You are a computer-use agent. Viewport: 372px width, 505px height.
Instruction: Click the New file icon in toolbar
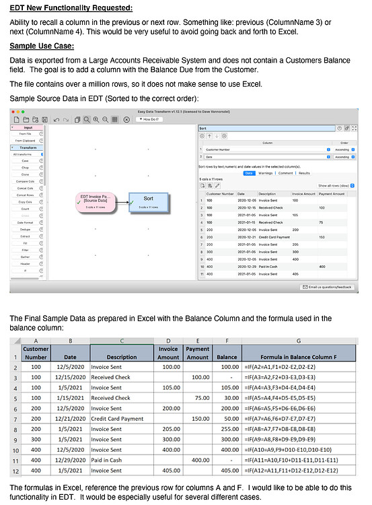[x=16, y=119]
